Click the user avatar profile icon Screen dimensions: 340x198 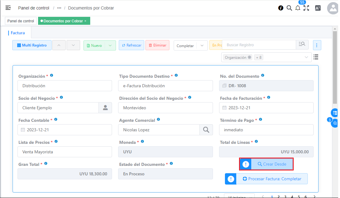pos(333,8)
